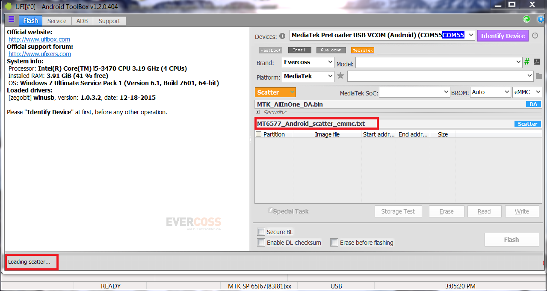The height and width of the screenshot is (291, 547).
Task: Switch to the Flash tab
Action: (30, 21)
